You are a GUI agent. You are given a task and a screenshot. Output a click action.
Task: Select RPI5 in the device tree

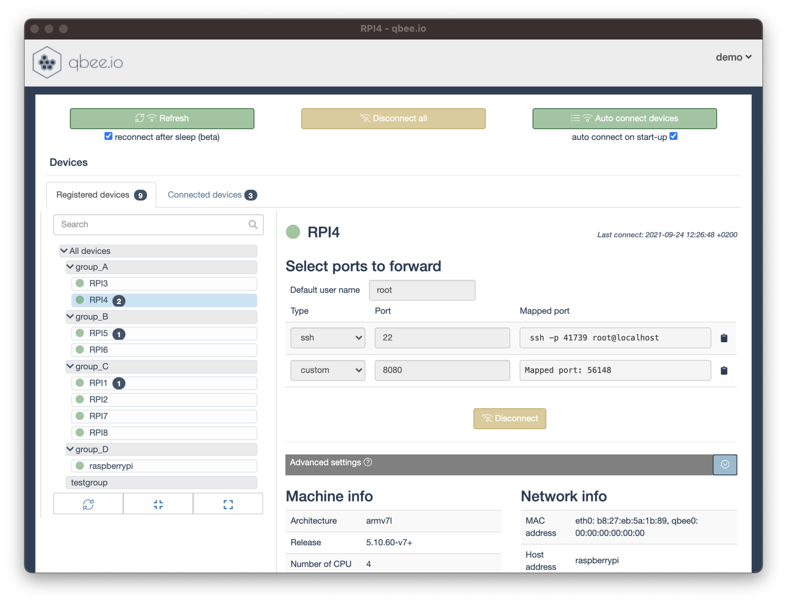click(x=98, y=333)
